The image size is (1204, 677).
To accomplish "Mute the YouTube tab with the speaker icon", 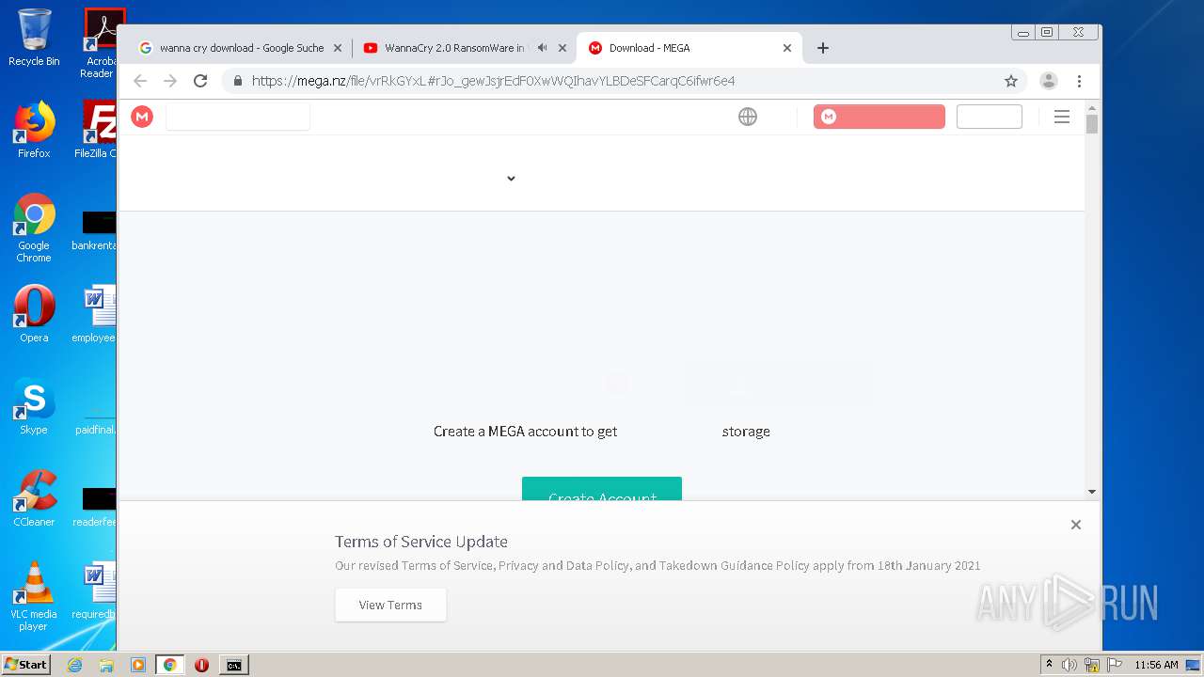I will coord(542,48).
